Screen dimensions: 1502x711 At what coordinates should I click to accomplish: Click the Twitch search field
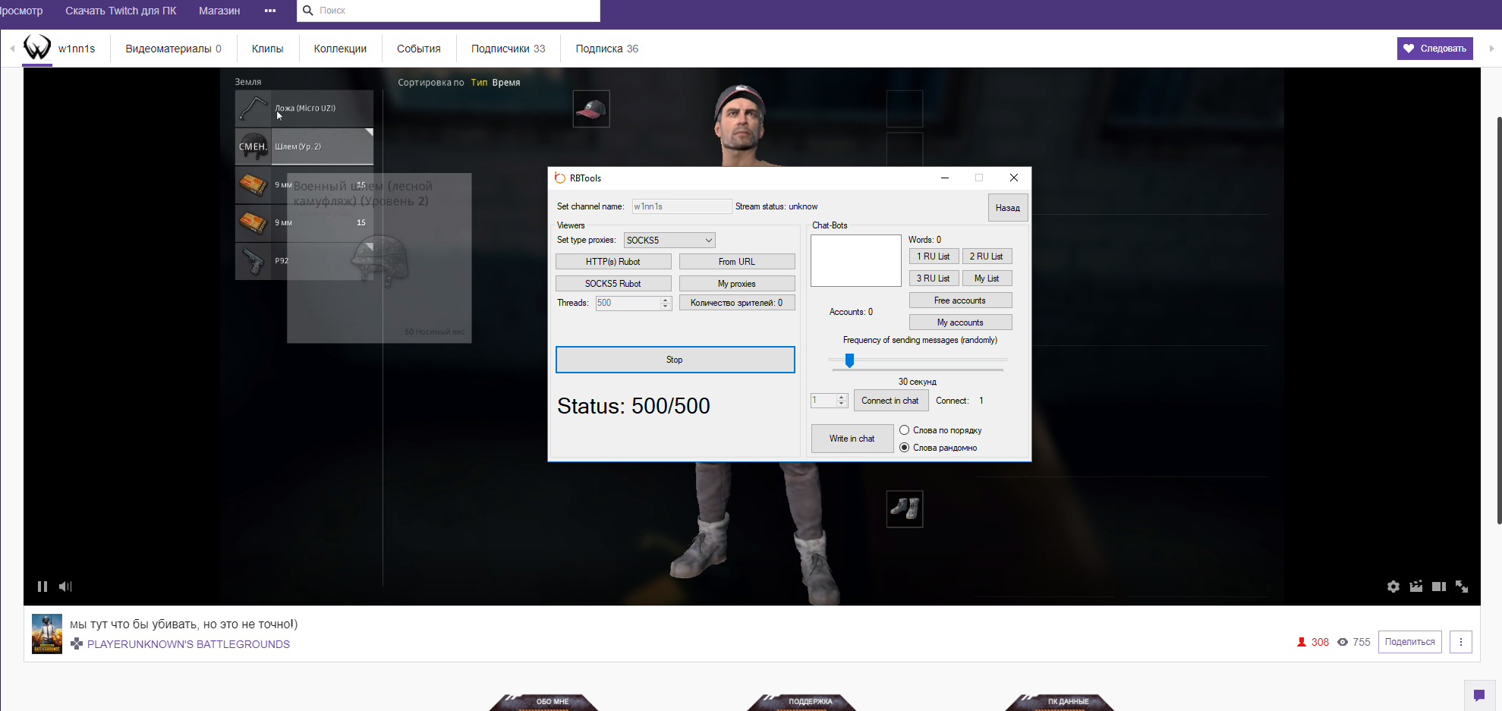tap(455, 11)
